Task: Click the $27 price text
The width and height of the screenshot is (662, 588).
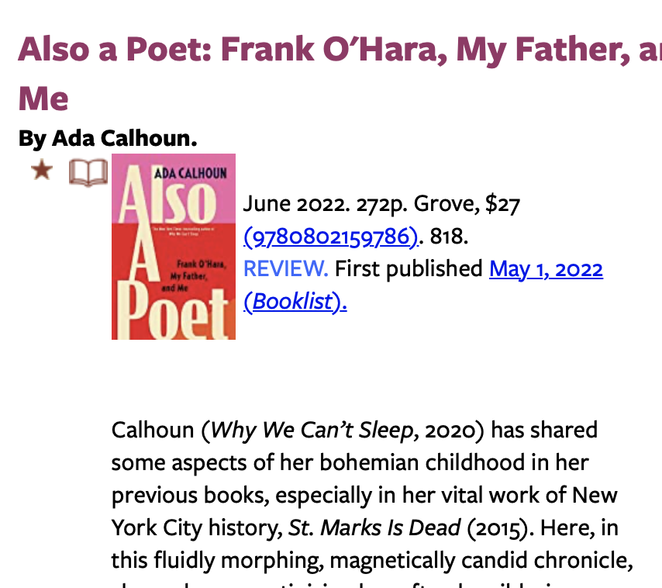Action: [502, 204]
